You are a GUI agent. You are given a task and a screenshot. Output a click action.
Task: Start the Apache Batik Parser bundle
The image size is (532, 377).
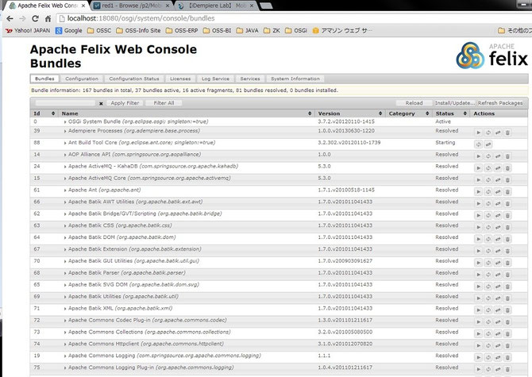[478, 275]
